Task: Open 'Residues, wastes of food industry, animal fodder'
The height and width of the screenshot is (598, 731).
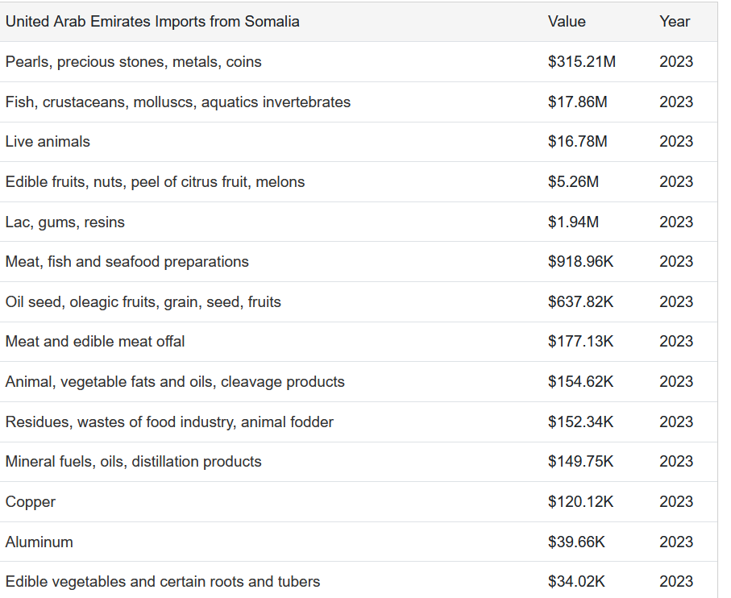Action: pos(169,422)
